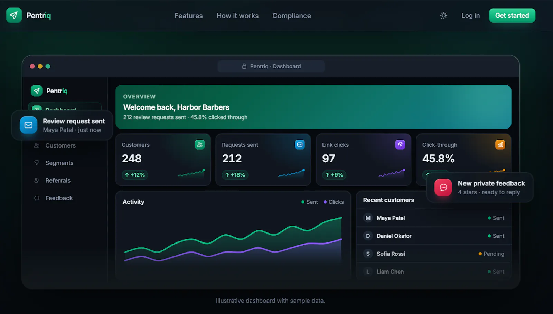The width and height of the screenshot is (553, 314).
Task: Click the +18% growth badge
Action: tap(235, 175)
